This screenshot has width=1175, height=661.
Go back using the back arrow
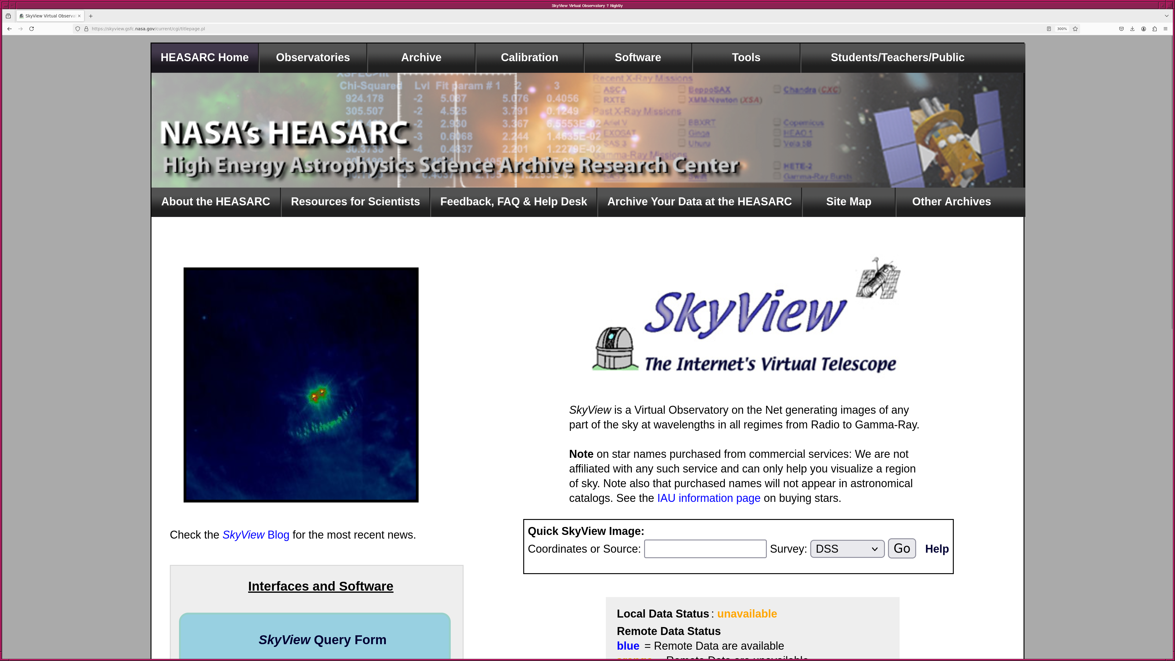[x=9, y=29]
